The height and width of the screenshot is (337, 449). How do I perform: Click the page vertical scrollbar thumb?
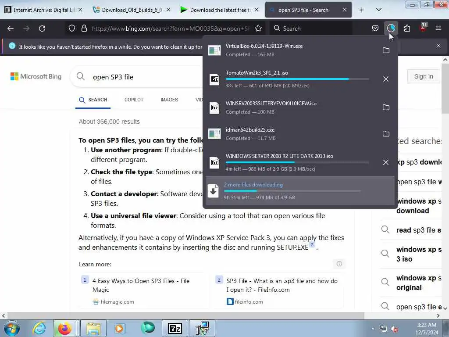[x=445, y=88]
